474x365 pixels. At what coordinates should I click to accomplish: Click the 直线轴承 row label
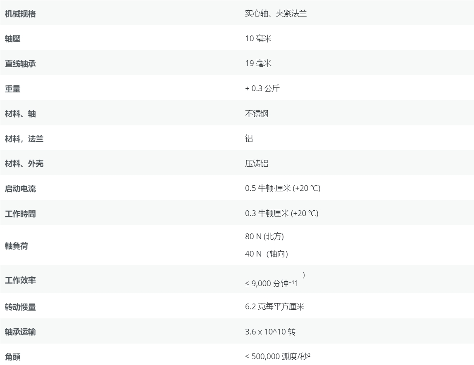pos(20,64)
